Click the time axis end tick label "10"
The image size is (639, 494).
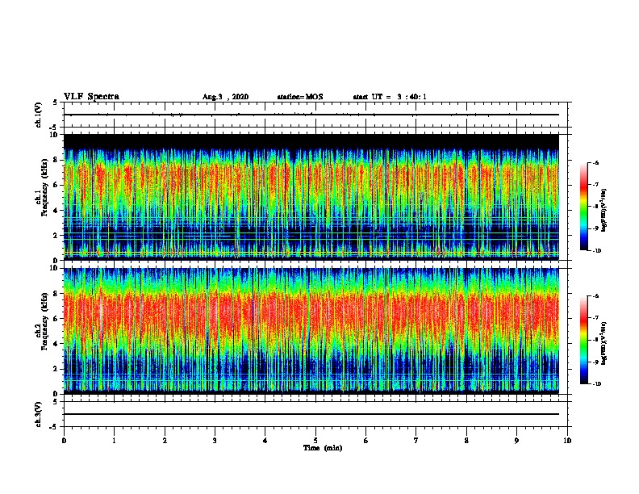pos(567,441)
